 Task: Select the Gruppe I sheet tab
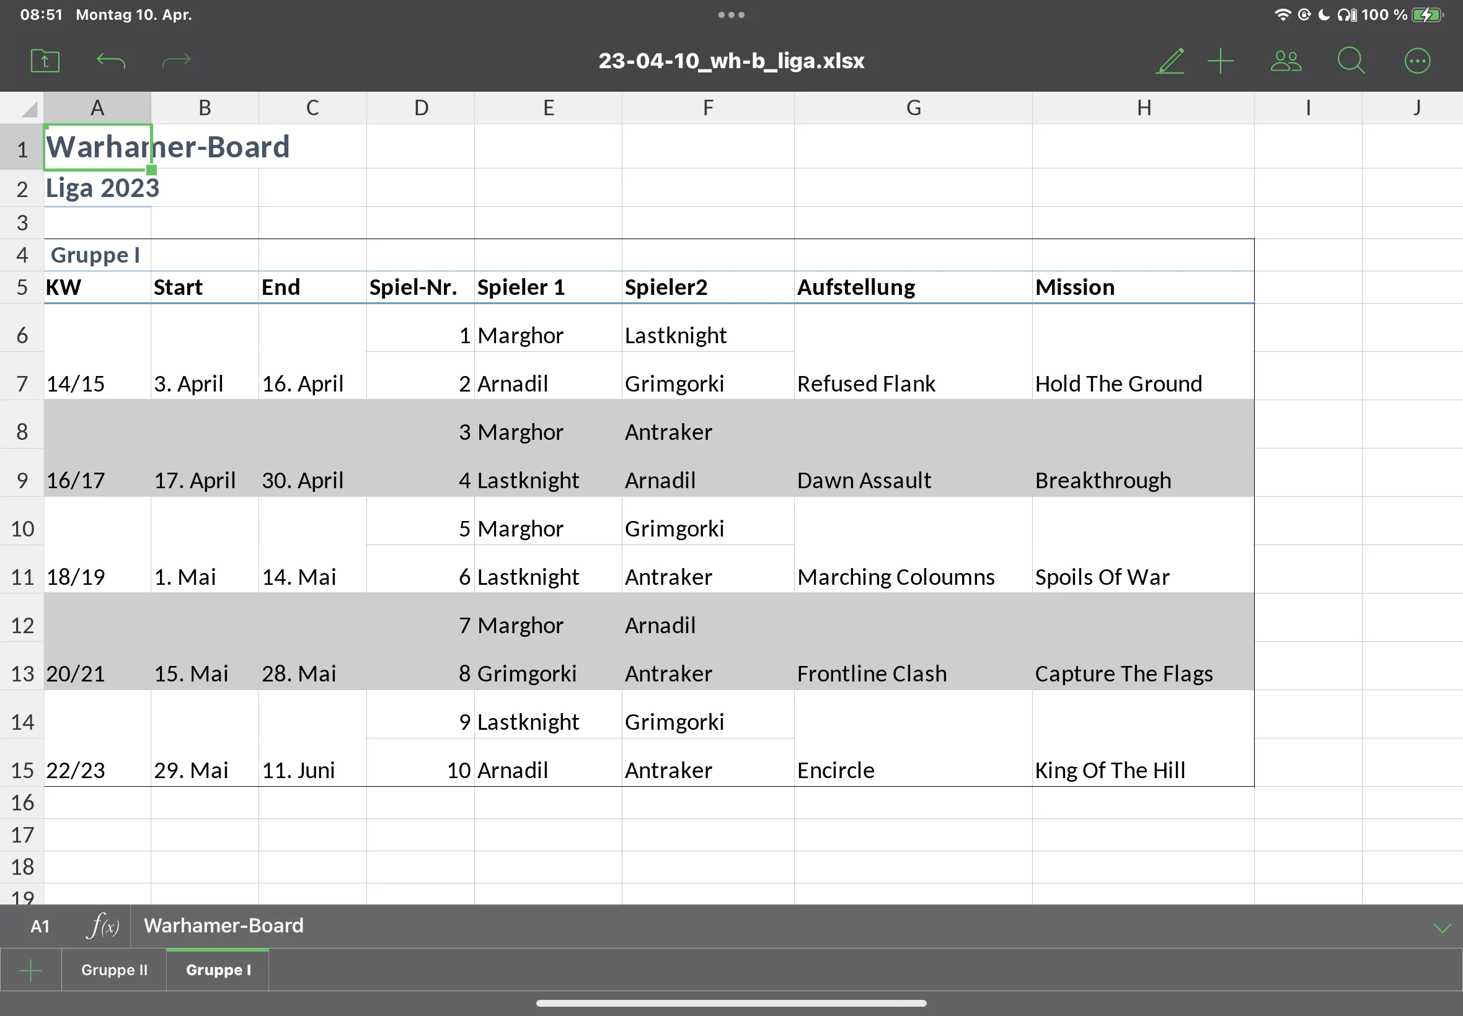[218, 970]
